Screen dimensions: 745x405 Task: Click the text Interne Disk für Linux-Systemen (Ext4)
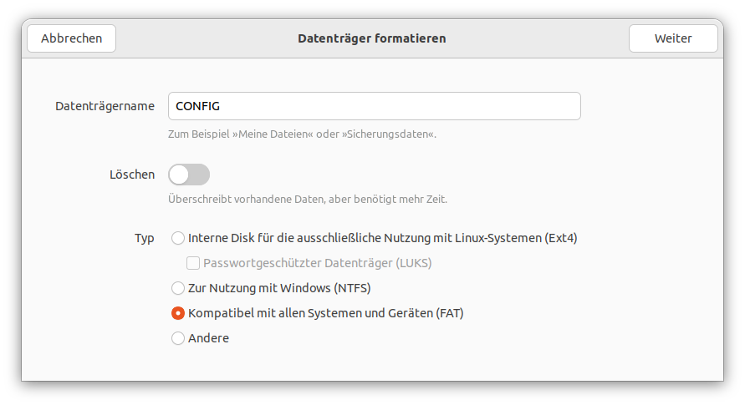tap(382, 238)
